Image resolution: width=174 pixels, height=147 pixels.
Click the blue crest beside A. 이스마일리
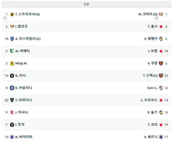[x=12, y=39]
